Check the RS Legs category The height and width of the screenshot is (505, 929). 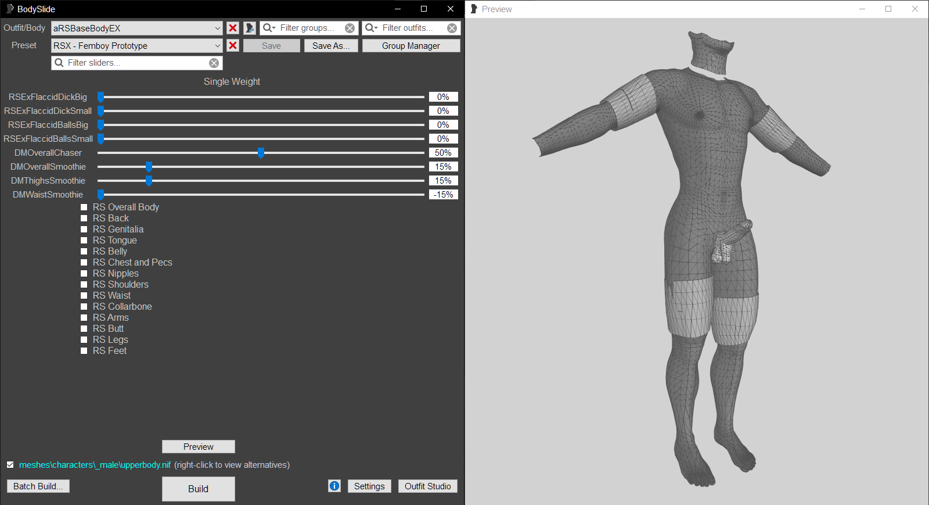[84, 340]
